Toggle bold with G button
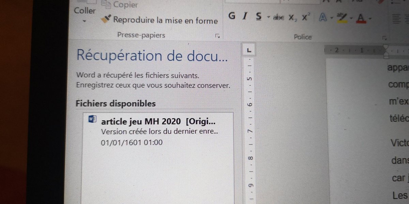Viewport: 409px width, 204px height. coord(232,16)
